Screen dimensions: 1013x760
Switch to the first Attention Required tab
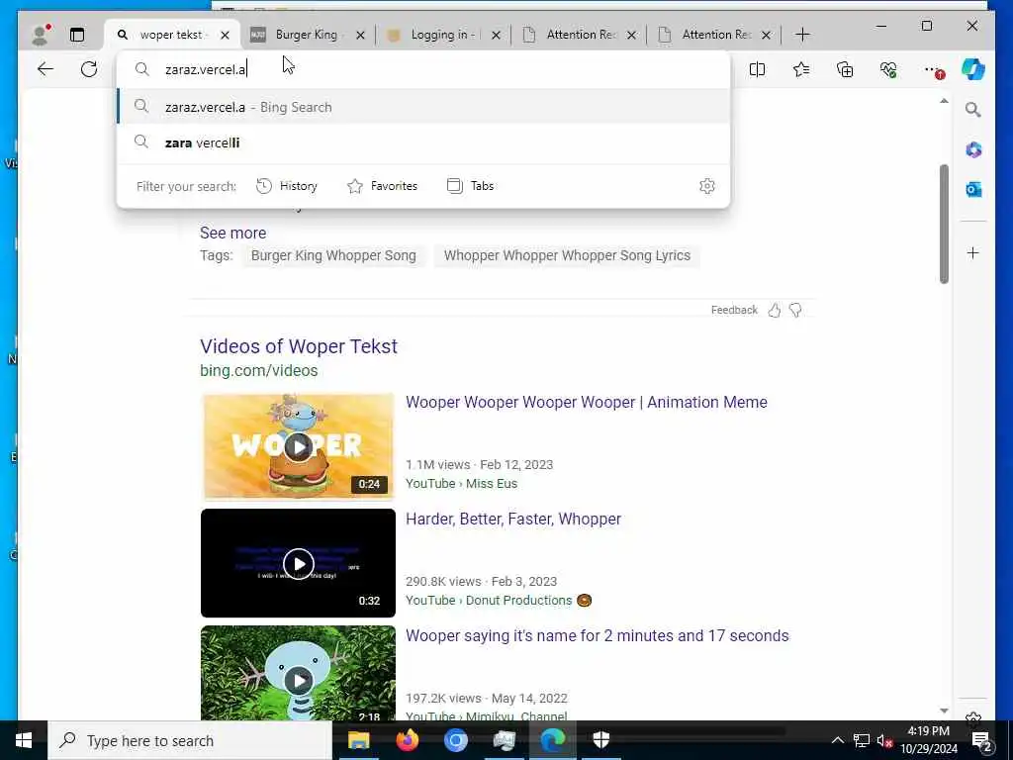click(x=580, y=35)
